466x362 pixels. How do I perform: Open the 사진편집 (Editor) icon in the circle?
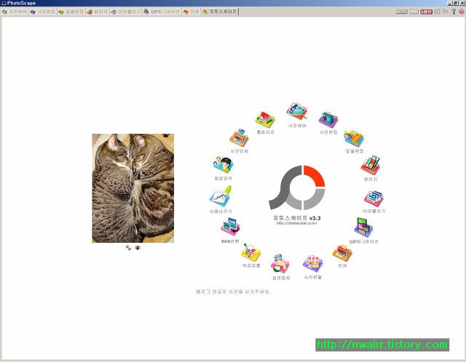tap(328, 119)
